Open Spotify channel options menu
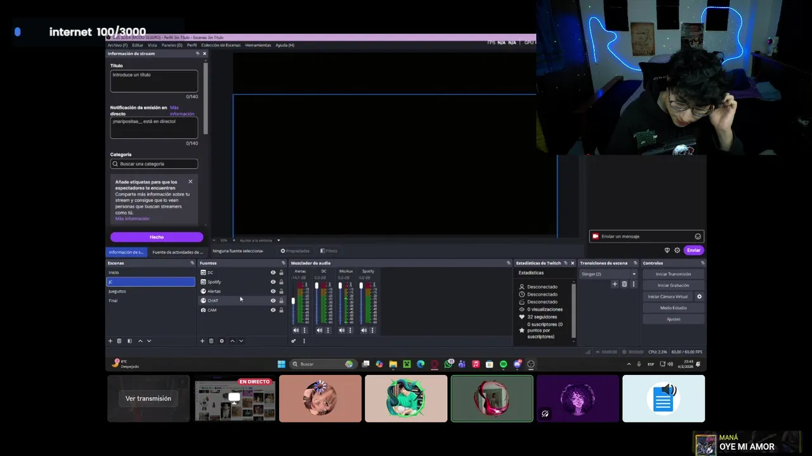This screenshot has height=456, width=812. 372,330
